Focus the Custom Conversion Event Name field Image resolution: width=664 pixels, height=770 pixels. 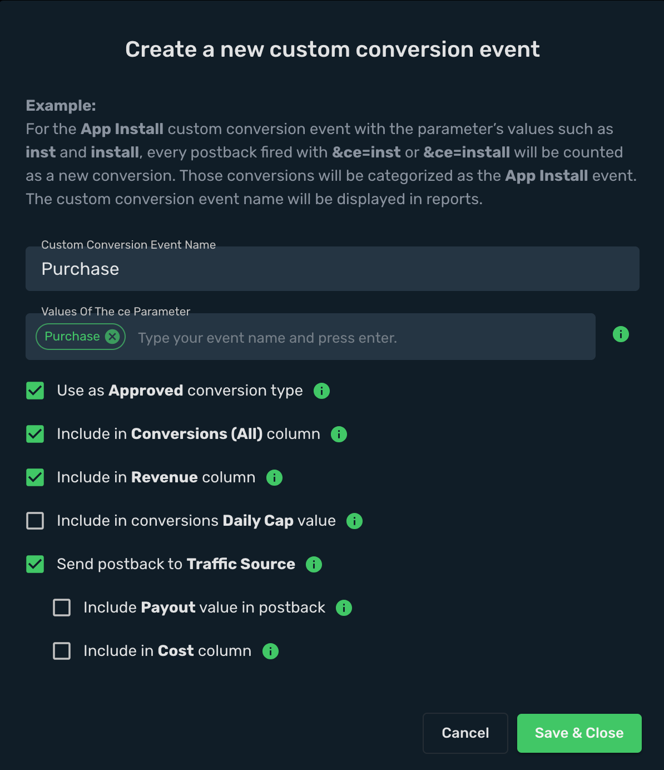[x=333, y=269]
